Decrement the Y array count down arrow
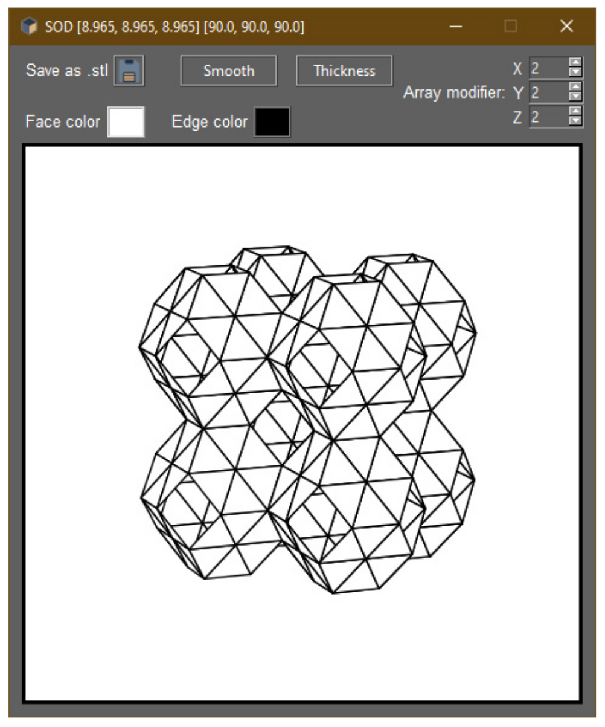 click(576, 97)
